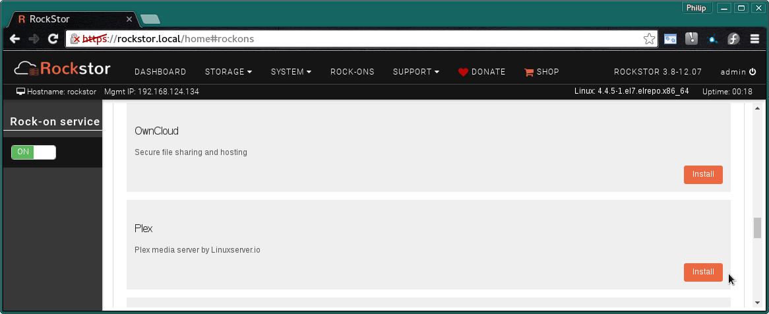This screenshot has width=769, height=314.
Task: Click the red heart Donate icon
Action: tap(464, 72)
